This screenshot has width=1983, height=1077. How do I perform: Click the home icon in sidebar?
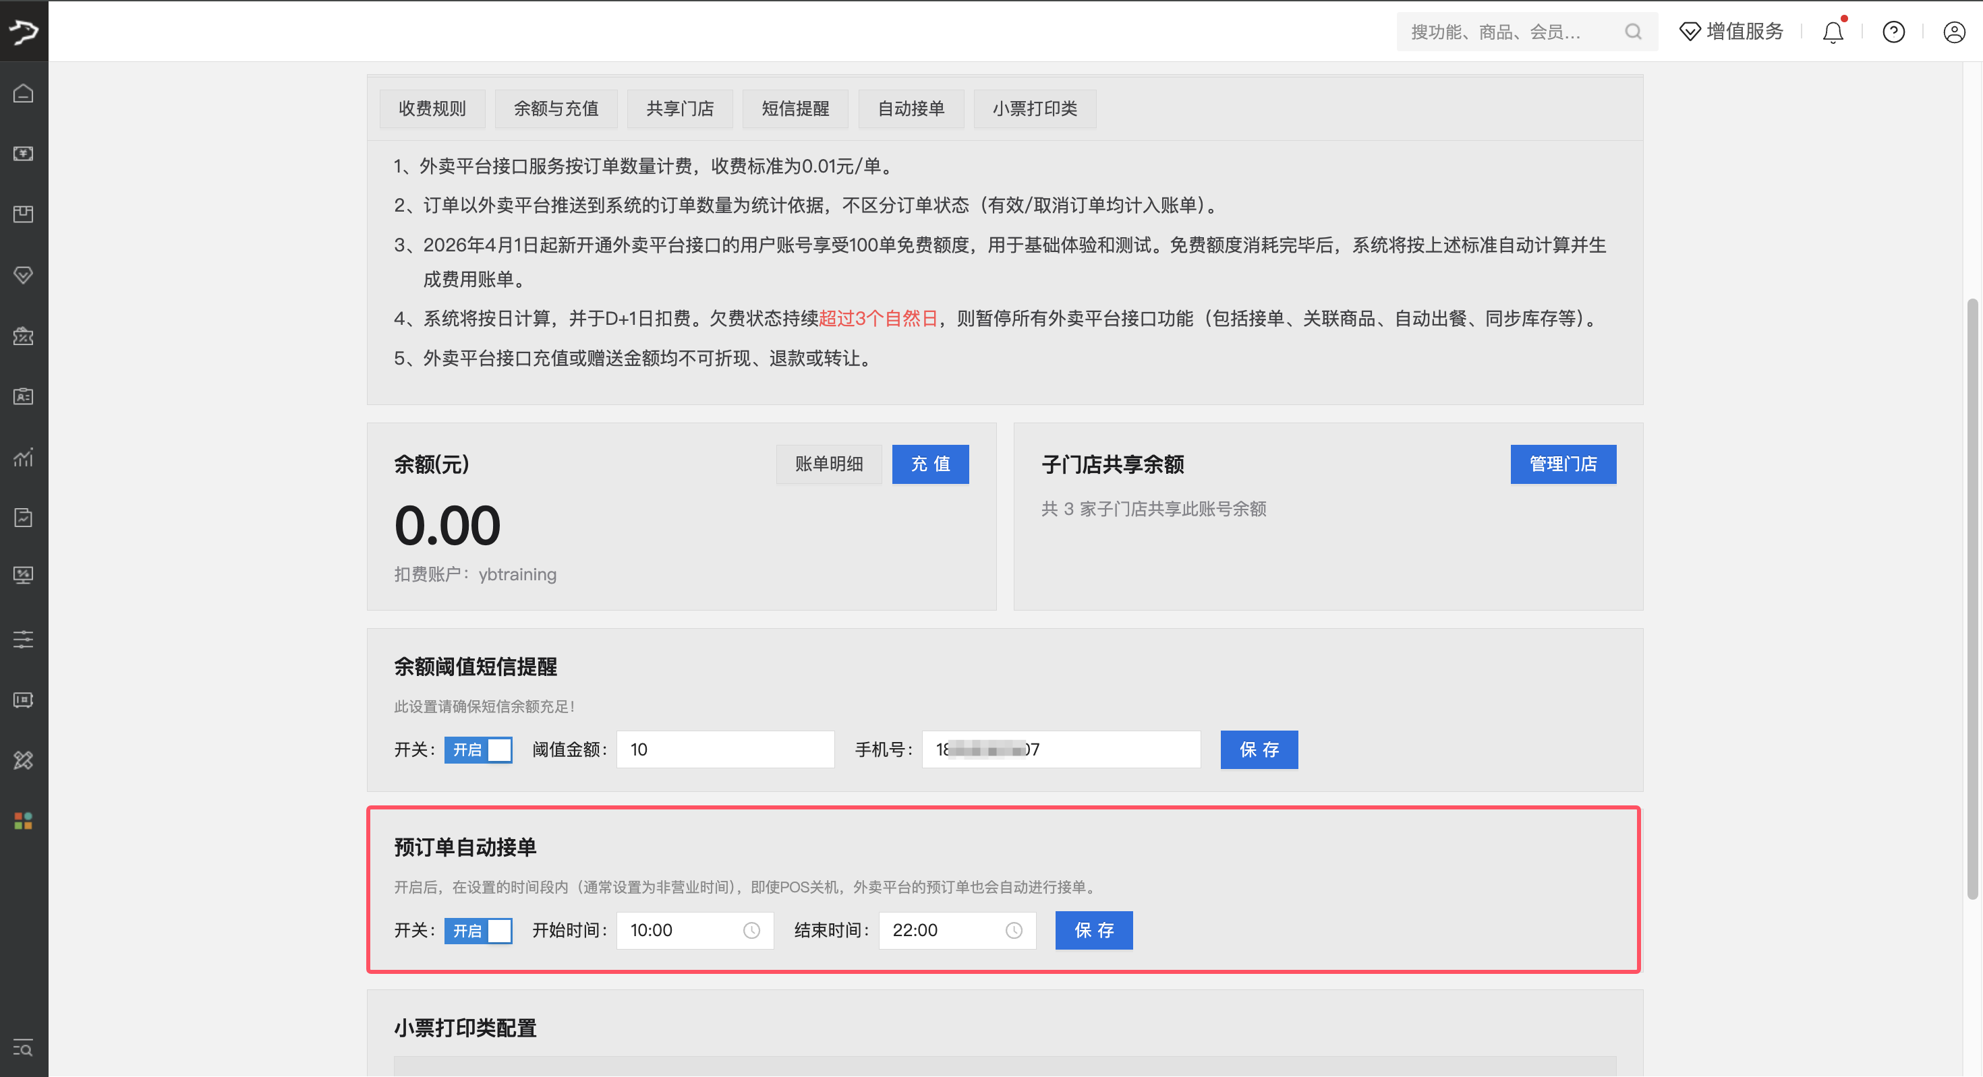[23, 93]
